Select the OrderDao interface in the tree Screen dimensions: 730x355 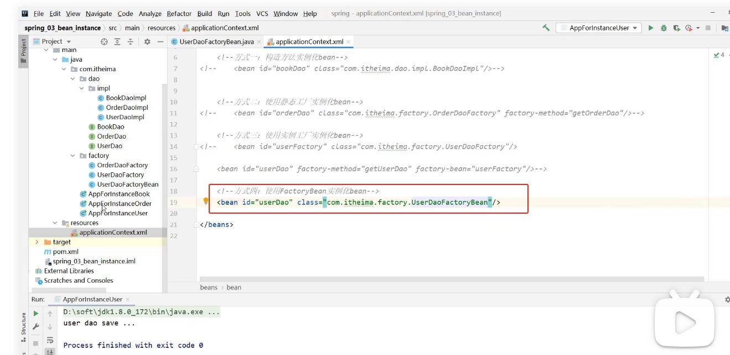(x=107, y=136)
